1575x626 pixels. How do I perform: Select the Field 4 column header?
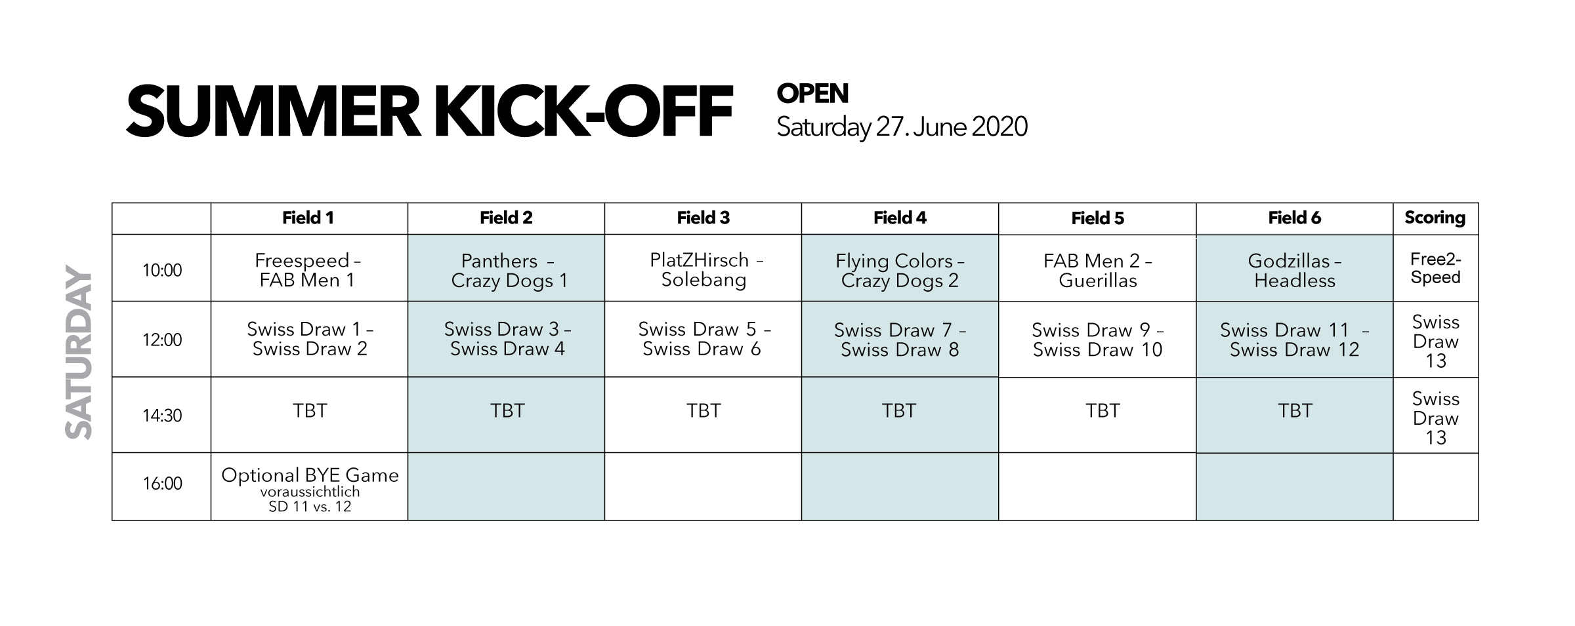(900, 218)
